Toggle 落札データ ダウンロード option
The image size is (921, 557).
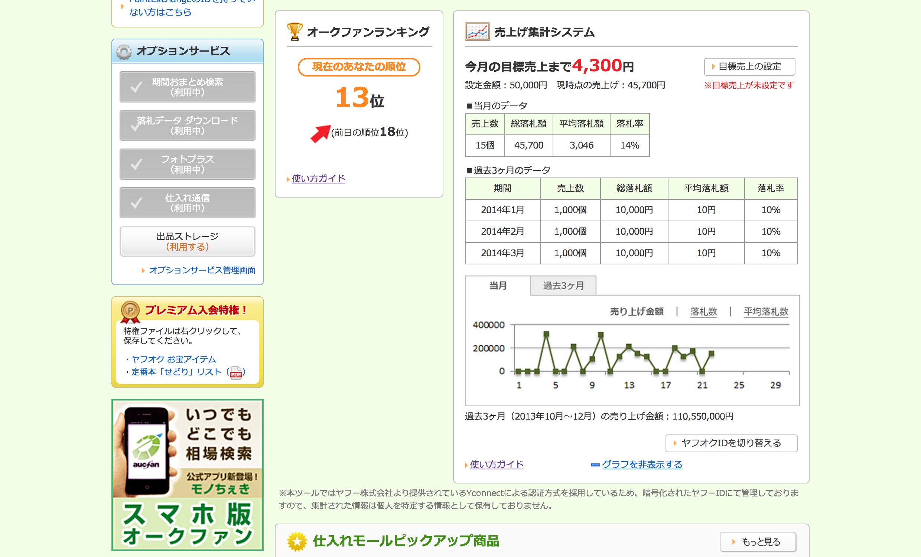[187, 126]
